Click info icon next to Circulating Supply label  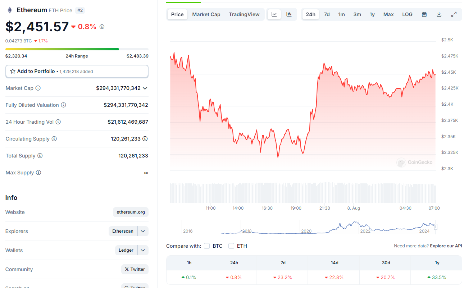[54, 139]
